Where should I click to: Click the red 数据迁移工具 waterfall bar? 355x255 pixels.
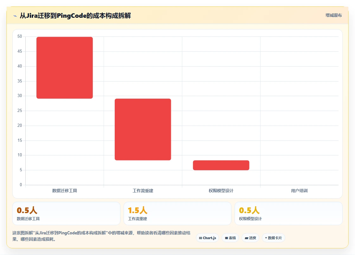pyautogui.click(x=65, y=68)
